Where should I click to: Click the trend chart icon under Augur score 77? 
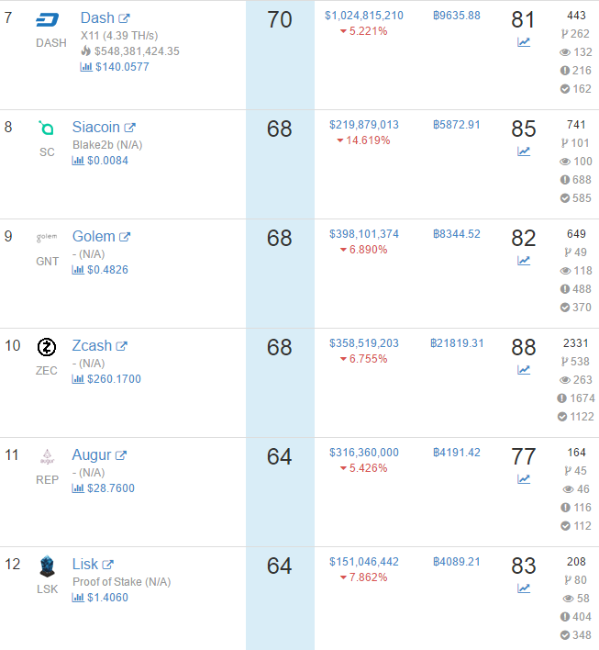coord(524,479)
